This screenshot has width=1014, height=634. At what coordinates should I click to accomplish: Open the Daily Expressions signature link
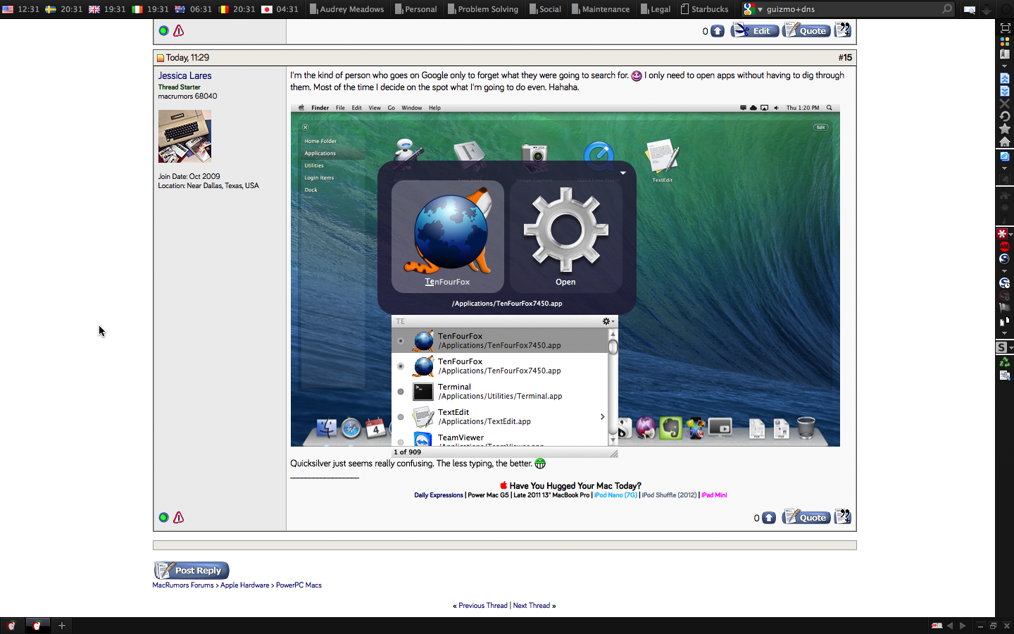point(439,495)
